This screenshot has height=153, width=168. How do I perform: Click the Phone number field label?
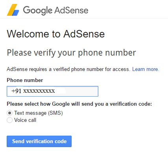(x=25, y=80)
